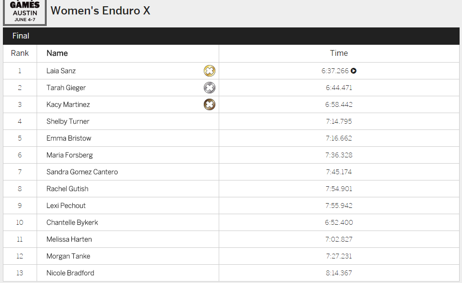Open Tarah Gieger athlete link
Screen dimensions: 462x283
(x=66, y=88)
